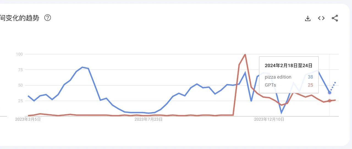Click the 2023年12月10日 axis label
The width and height of the screenshot is (352, 149).
click(269, 119)
